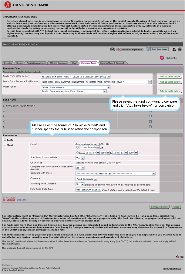Choose the From date range radio button
Viewport: 185px width, 274px height.
pyautogui.click(x=78, y=152)
